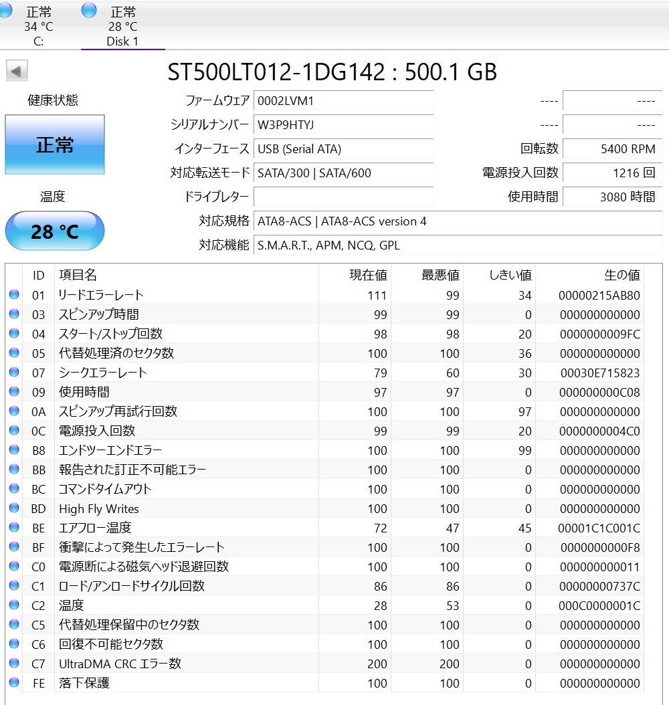This screenshot has width=669, height=705.
Task: Click the 現在値 column header
Action: point(355,275)
